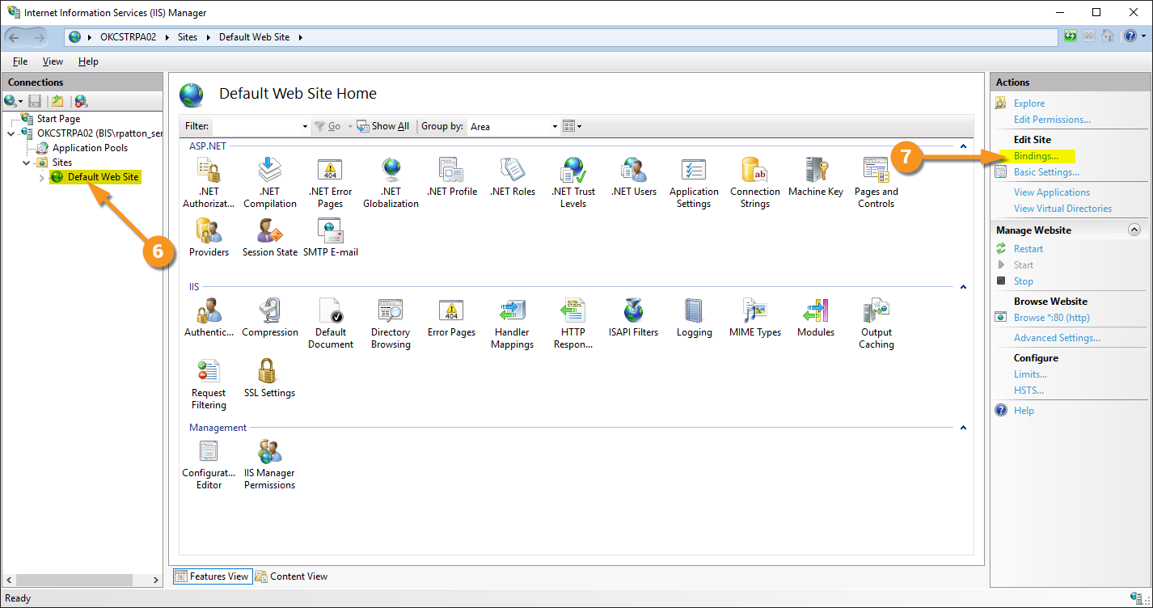This screenshot has width=1153, height=608.
Task: Open the Request Filtering feature
Action: [209, 384]
